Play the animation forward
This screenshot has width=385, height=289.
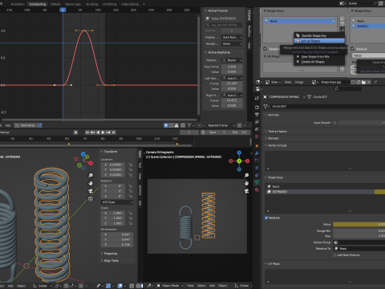[103, 132]
